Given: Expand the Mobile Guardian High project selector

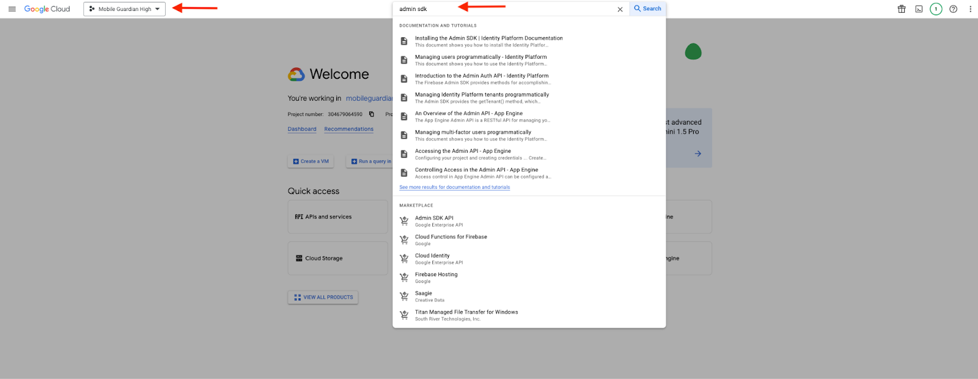Looking at the screenshot, I should tap(125, 9).
